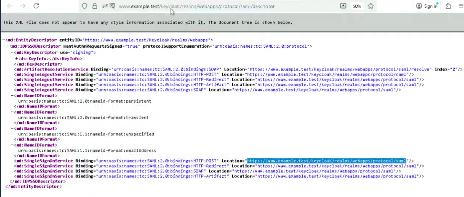Viewport: 464px width, 197px height.
Task: Collapse the NameIDFormat node containing transient
Action: click(12, 112)
